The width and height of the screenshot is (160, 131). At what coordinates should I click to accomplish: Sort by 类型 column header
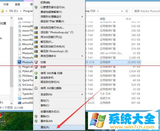point(102,19)
